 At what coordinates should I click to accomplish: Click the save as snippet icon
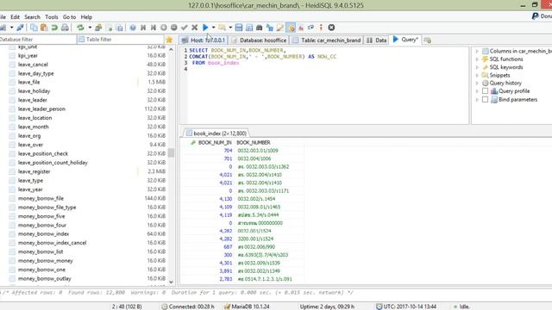click(249, 28)
